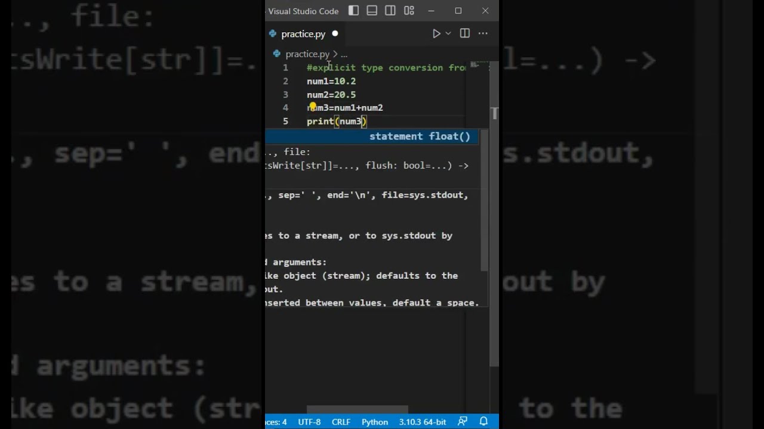Image resolution: width=764 pixels, height=429 pixels.
Task: Click the practice.py breadcrumb
Action: click(x=307, y=54)
